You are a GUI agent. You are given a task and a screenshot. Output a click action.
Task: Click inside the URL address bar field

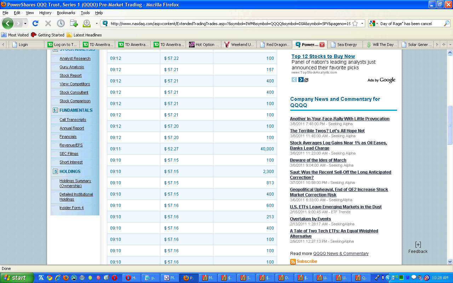(230, 24)
